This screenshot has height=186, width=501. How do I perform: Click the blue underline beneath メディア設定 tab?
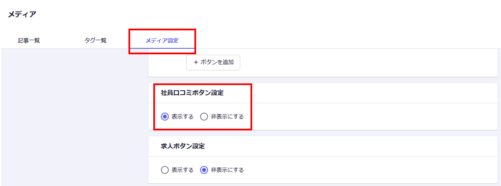[x=162, y=48]
